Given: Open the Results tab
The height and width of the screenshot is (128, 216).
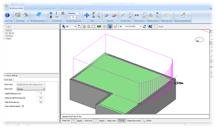Looking at the screenshot, I should point(80,8).
